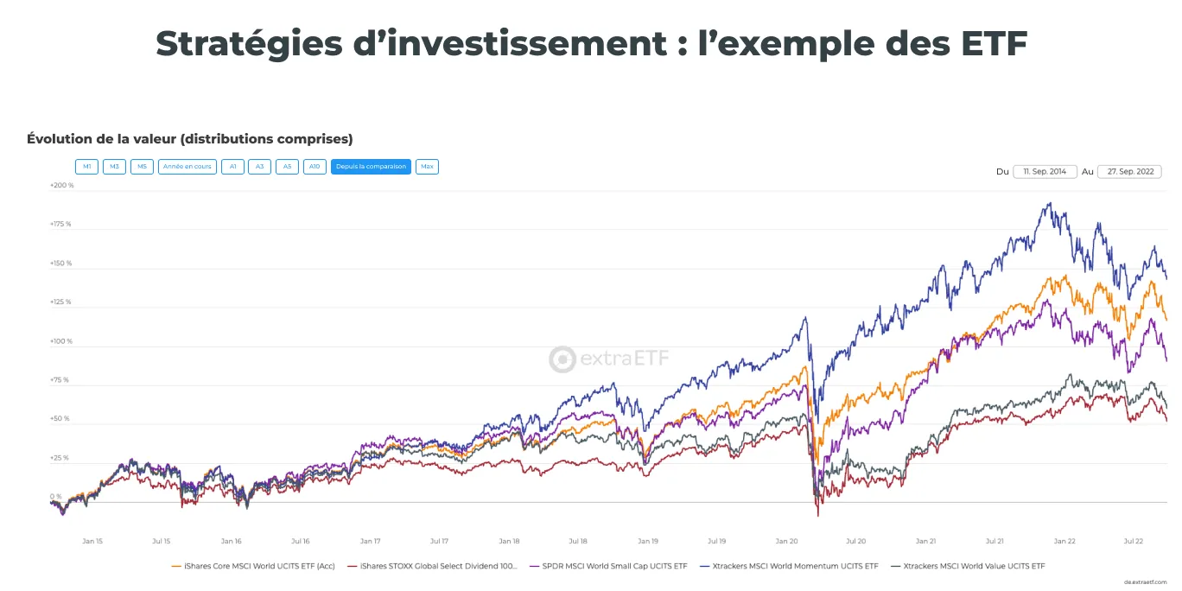The height and width of the screenshot is (591, 1182).
Task: Select the A5 period button
Action: click(x=287, y=166)
